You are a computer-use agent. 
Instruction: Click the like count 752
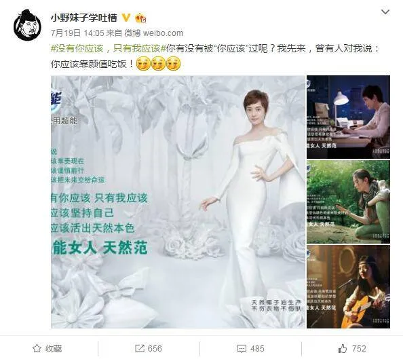[x=359, y=349]
